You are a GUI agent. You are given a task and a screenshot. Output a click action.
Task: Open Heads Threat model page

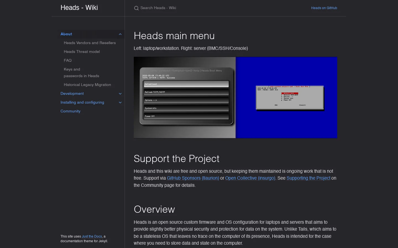[82, 52]
